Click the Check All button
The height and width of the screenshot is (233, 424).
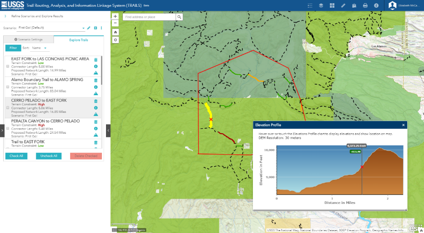pyautogui.click(x=16, y=156)
